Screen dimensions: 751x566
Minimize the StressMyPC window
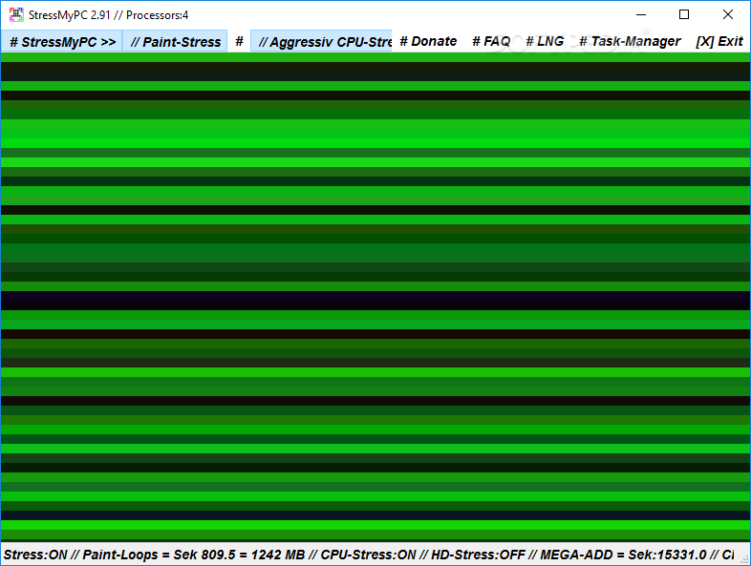click(641, 15)
